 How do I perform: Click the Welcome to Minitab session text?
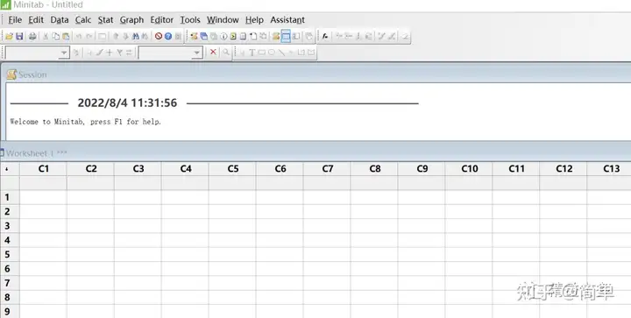(85, 122)
